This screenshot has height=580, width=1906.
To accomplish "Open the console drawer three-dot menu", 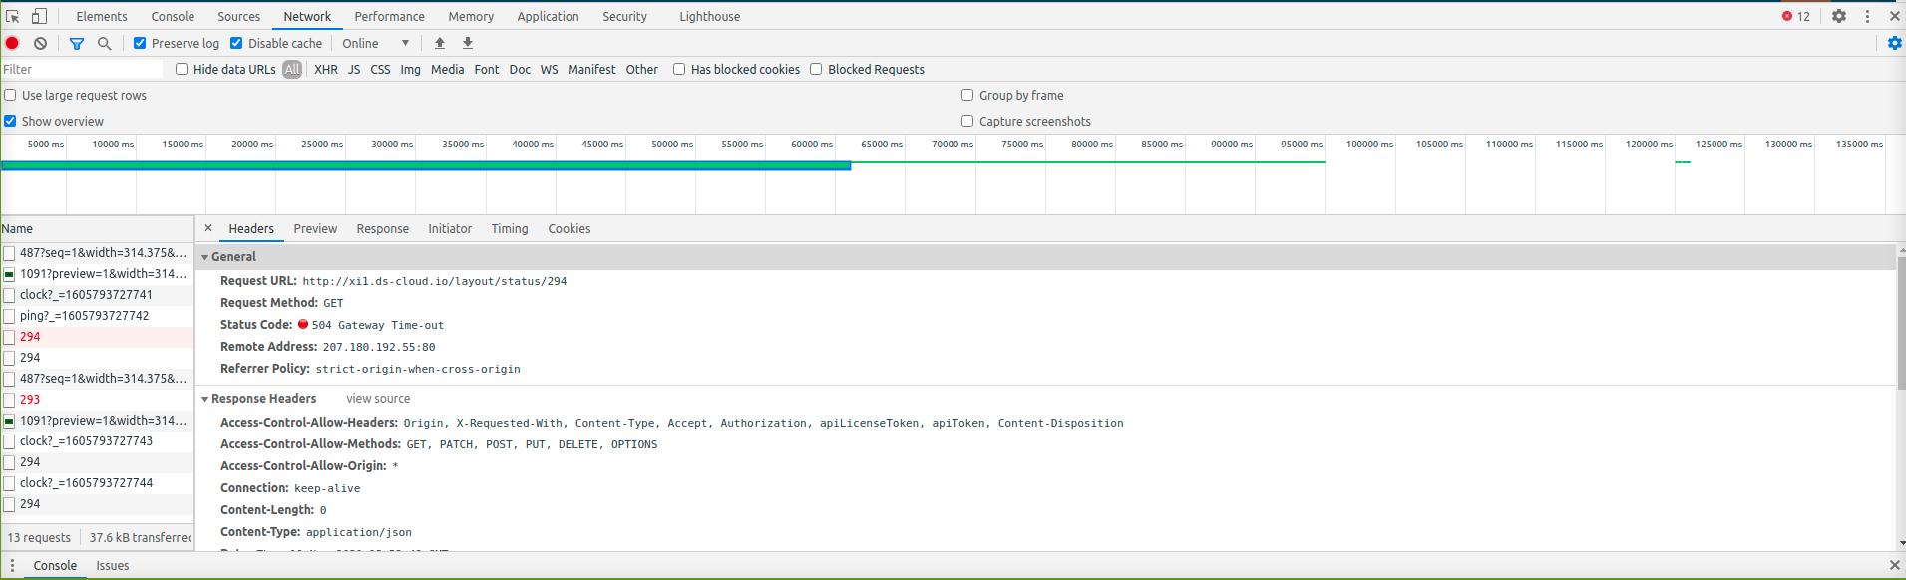I will pos(12,565).
